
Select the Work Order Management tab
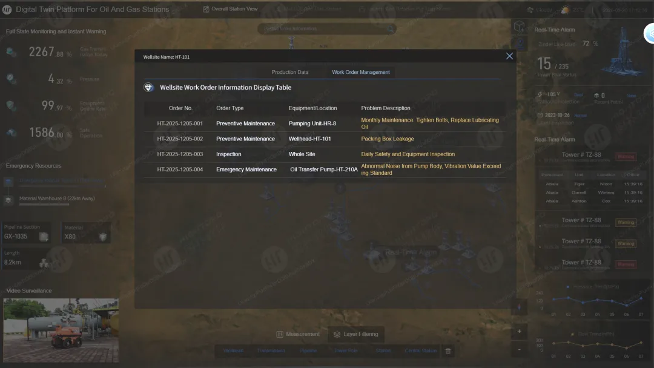point(361,72)
